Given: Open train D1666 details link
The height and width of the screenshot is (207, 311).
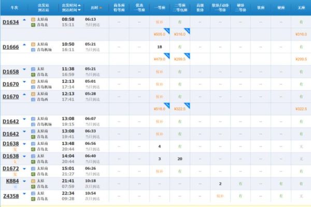Looking at the screenshot, I should coord(11,47).
